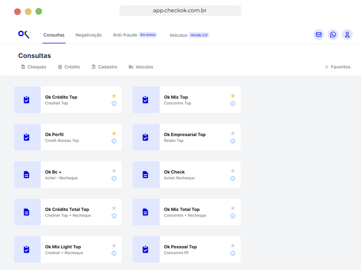Show info for Ok Mix Light Top
361x270 pixels.
click(114, 253)
